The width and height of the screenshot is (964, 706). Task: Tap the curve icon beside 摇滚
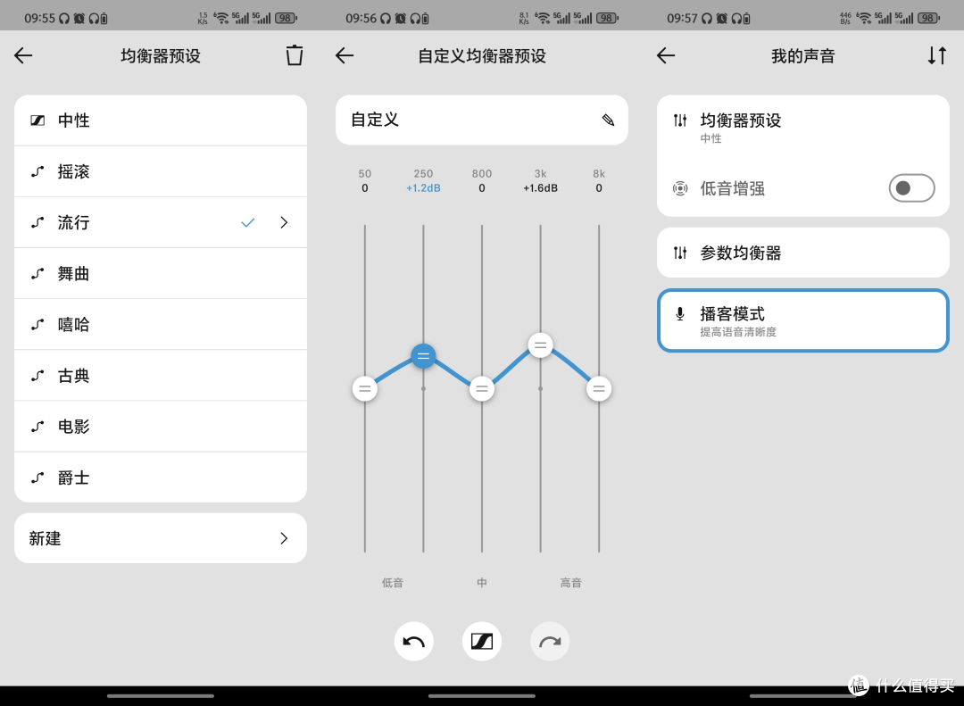[x=37, y=171]
